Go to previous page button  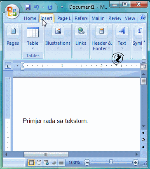143,133
